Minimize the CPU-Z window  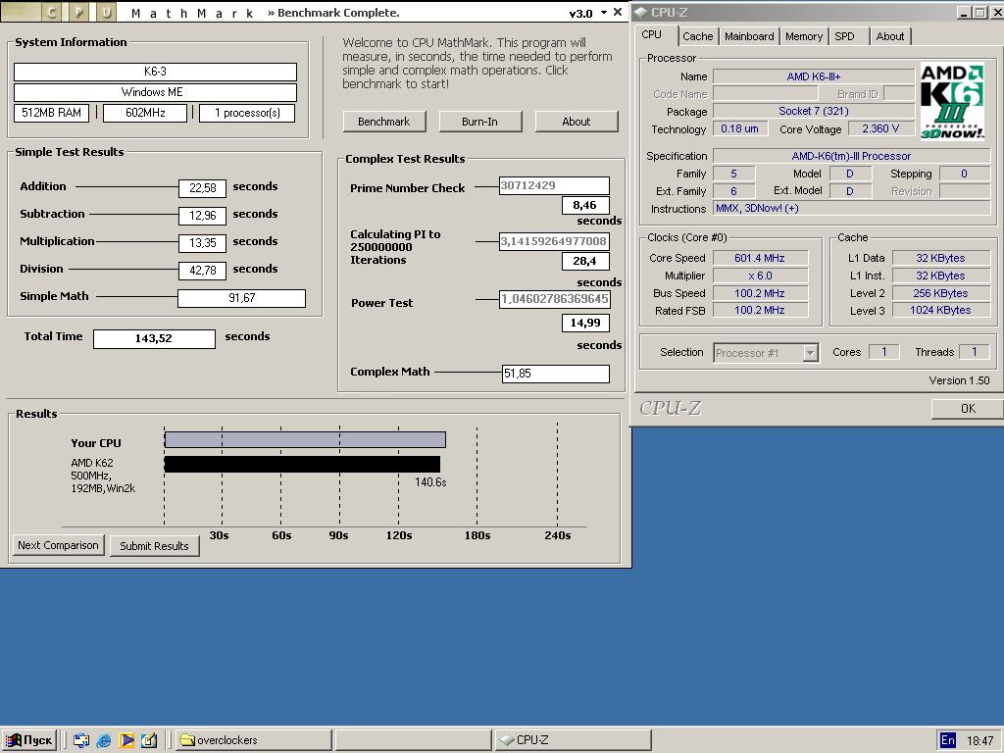pyautogui.click(x=965, y=12)
